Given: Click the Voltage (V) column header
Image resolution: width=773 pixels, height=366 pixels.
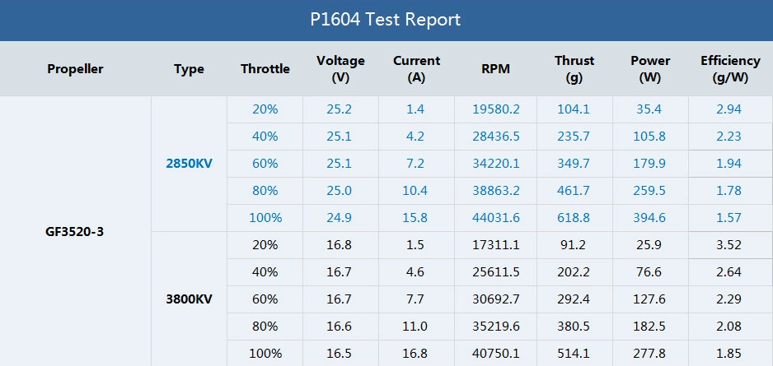Looking at the screenshot, I should (340, 69).
